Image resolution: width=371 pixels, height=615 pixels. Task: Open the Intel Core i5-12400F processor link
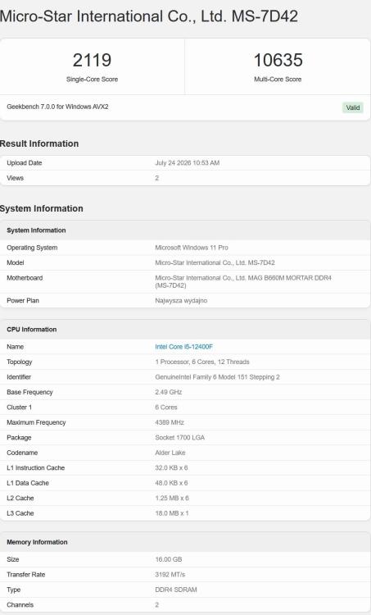tap(183, 347)
